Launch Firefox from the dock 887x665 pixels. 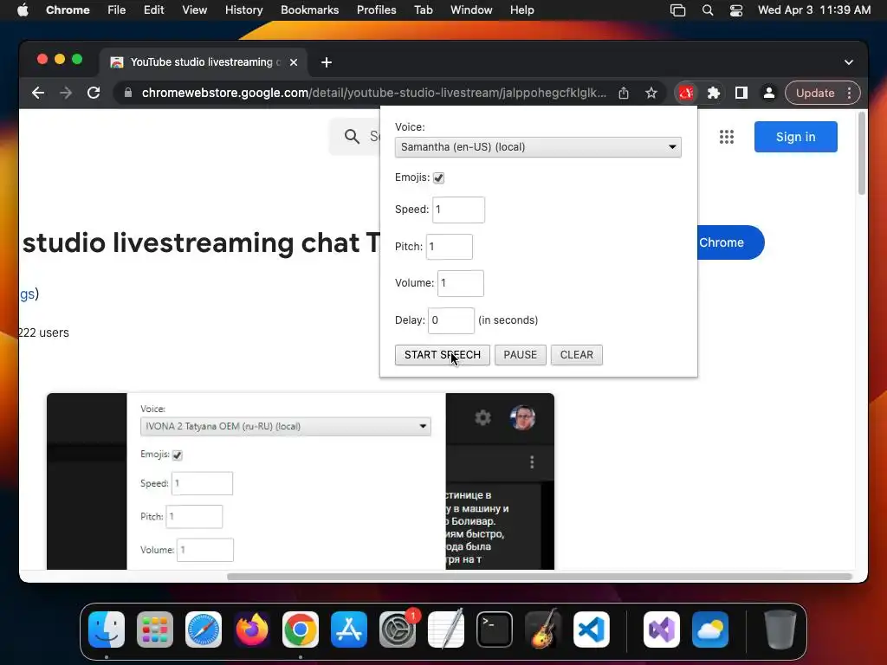click(x=252, y=629)
